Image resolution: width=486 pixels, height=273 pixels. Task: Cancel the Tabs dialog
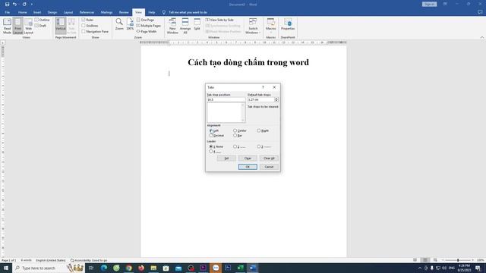pyautogui.click(x=269, y=167)
